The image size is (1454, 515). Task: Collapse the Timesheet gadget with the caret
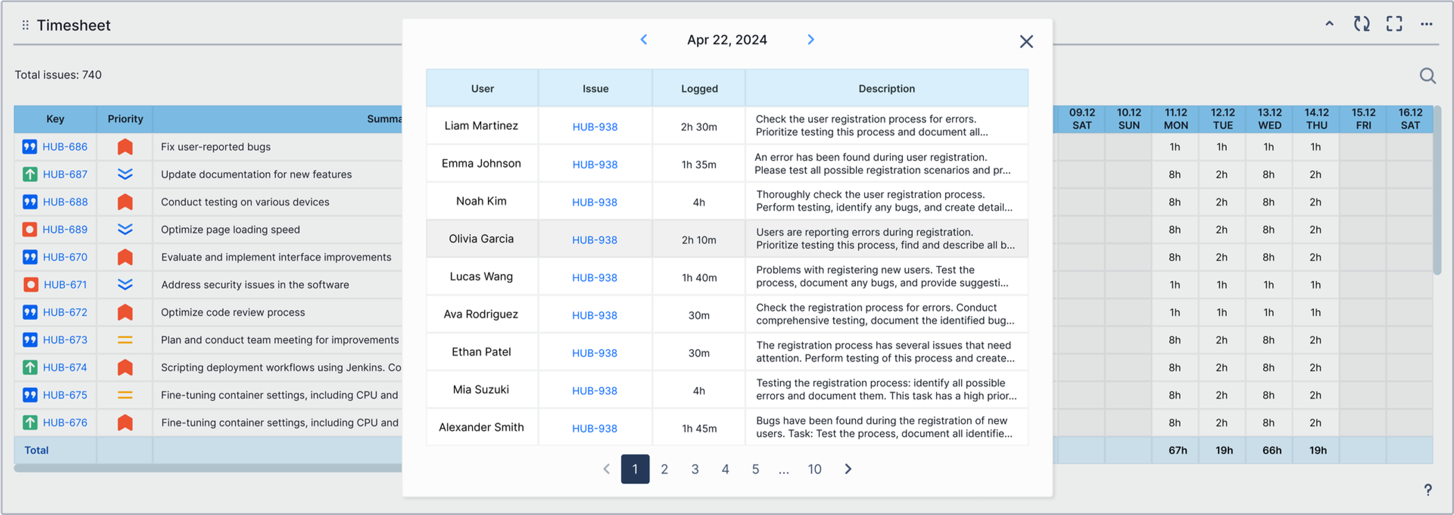coord(1329,24)
